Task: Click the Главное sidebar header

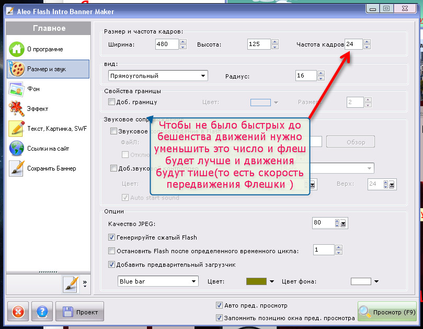Action: tap(49, 28)
